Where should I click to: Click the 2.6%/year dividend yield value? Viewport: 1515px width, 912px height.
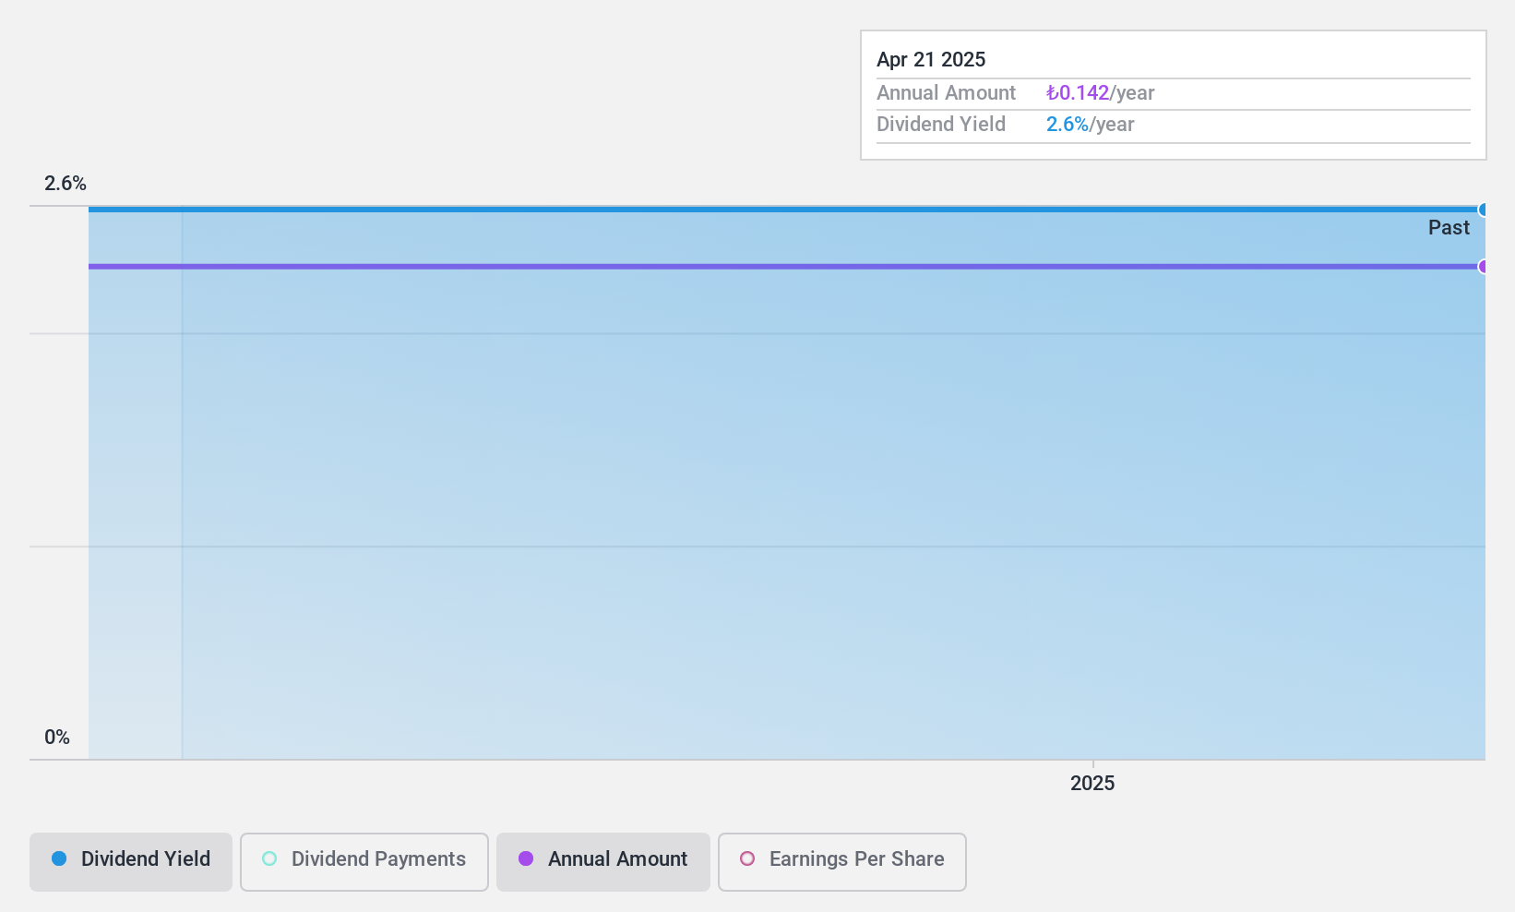(x=1090, y=124)
